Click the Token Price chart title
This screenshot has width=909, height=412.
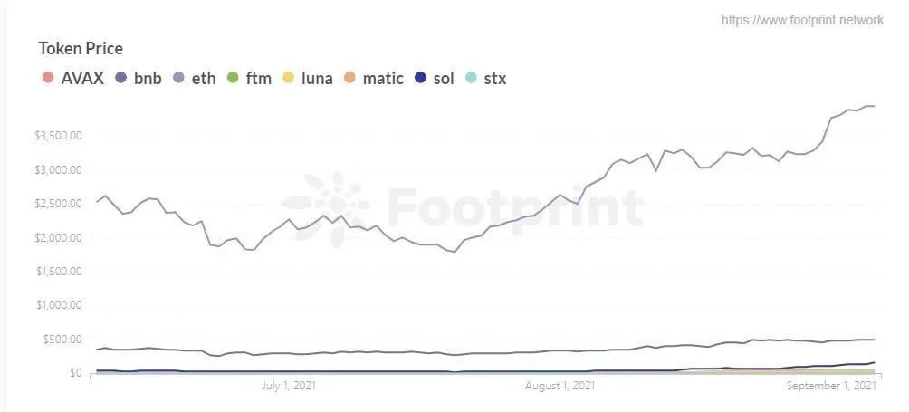[x=81, y=49]
